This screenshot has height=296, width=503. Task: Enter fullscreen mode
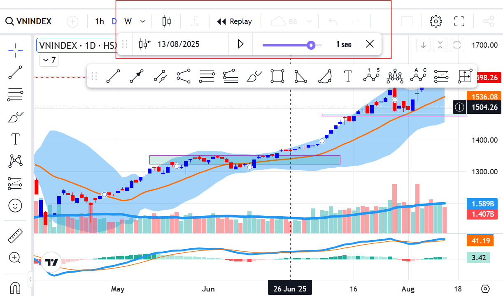pos(459,21)
